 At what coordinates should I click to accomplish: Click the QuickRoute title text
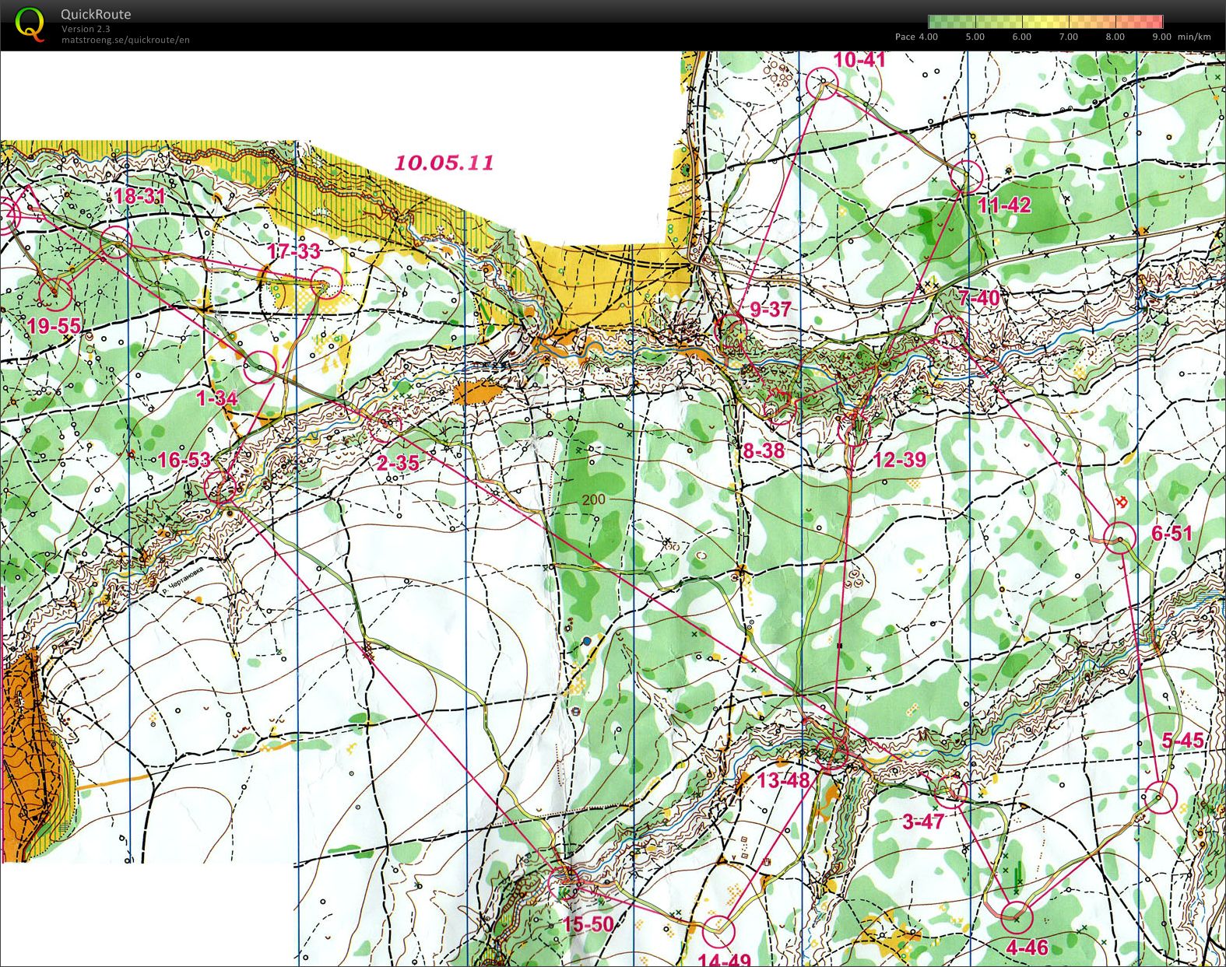pos(96,14)
